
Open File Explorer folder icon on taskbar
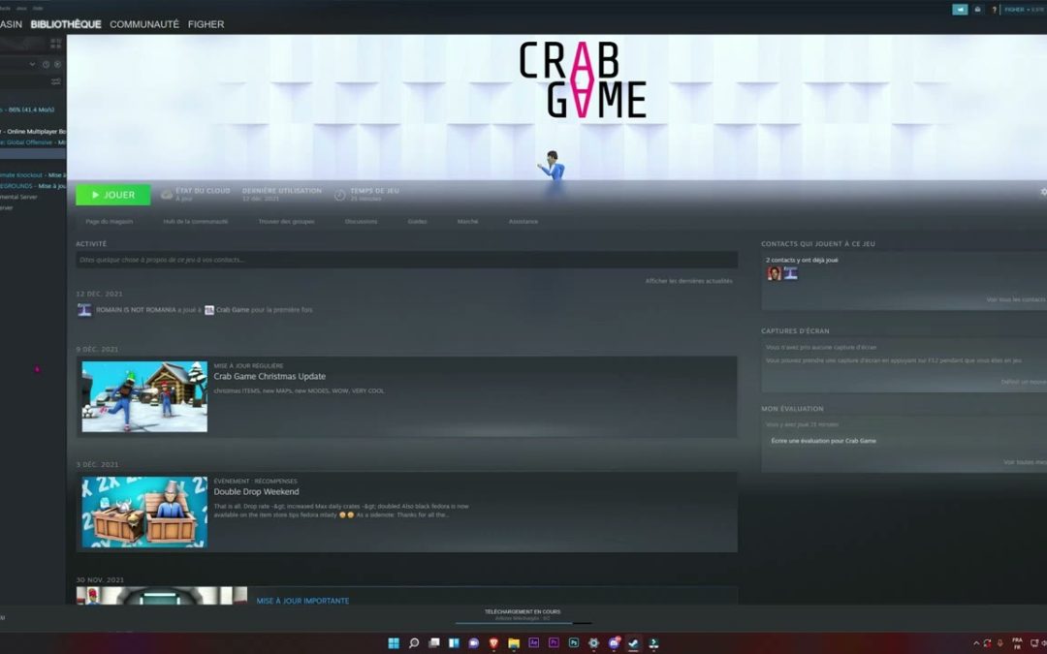pos(514,643)
